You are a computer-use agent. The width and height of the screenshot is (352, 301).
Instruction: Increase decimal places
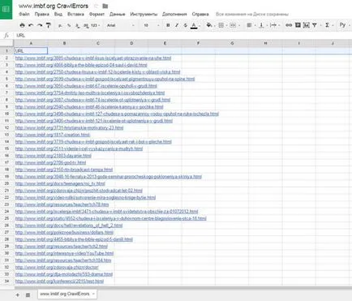point(86,25)
